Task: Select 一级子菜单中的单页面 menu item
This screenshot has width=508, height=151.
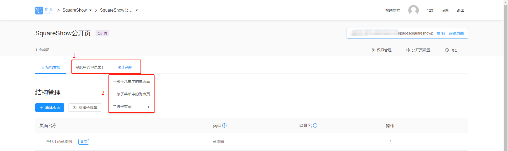Action: pos(131,81)
